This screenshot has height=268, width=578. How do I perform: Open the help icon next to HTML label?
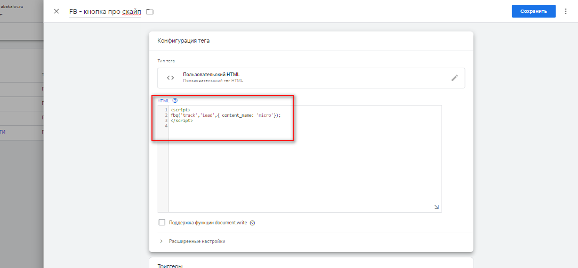[175, 100]
